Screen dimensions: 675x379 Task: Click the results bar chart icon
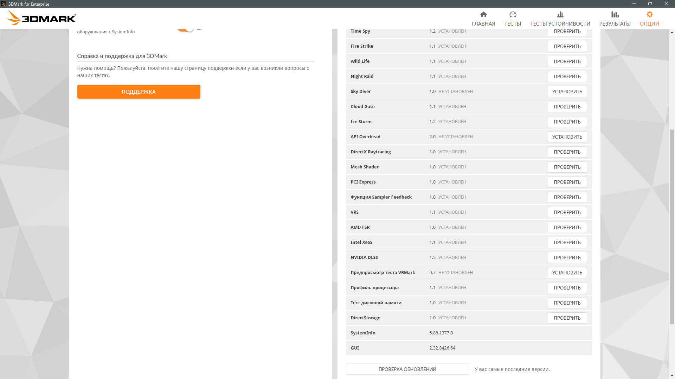pos(615,14)
